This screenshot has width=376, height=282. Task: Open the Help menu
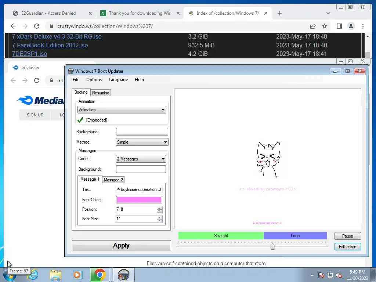coord(139,80)
